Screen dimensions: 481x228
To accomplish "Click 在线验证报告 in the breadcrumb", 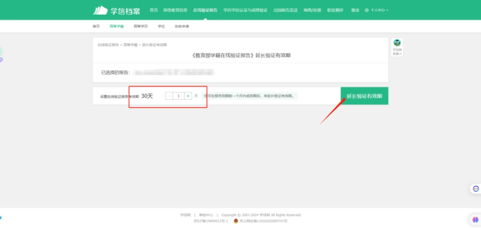I will click(108, 45).
